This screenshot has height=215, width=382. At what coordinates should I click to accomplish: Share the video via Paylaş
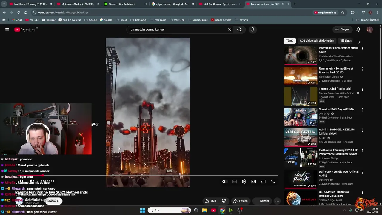pyautogui.click(x=241, y=201)
